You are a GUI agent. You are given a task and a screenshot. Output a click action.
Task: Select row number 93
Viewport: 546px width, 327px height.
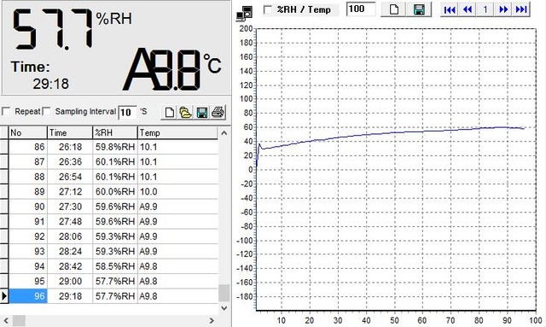pos(28,251)
